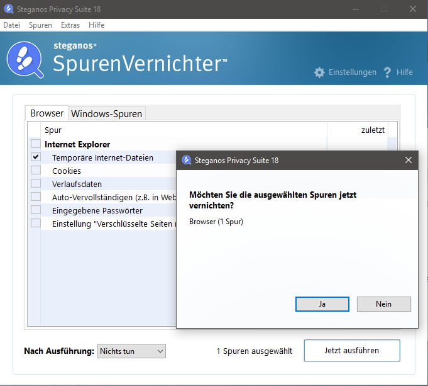Click the SpurenVernichter footprint magnifier logo
The image size is (428, 386).
coord(25,60)
